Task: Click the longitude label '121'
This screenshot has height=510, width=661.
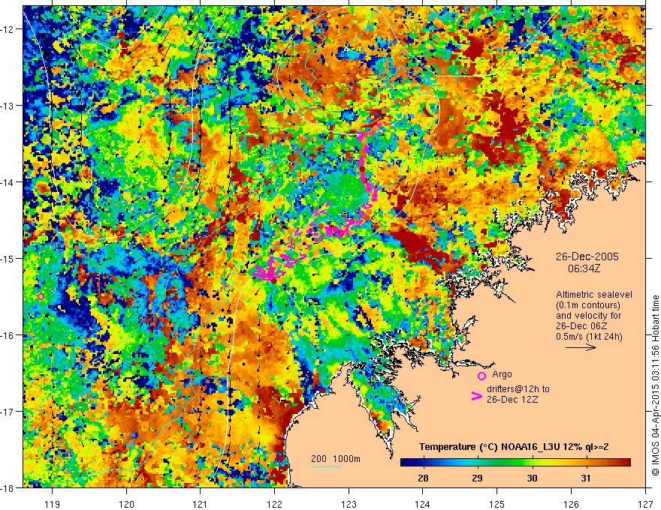Action: [201, 504]
